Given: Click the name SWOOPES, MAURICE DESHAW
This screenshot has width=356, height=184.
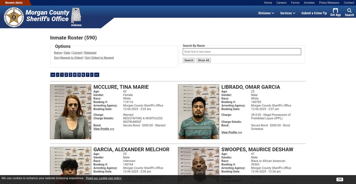Looking at the screenshot, I should pyautogui.click(x=257, y=150).
